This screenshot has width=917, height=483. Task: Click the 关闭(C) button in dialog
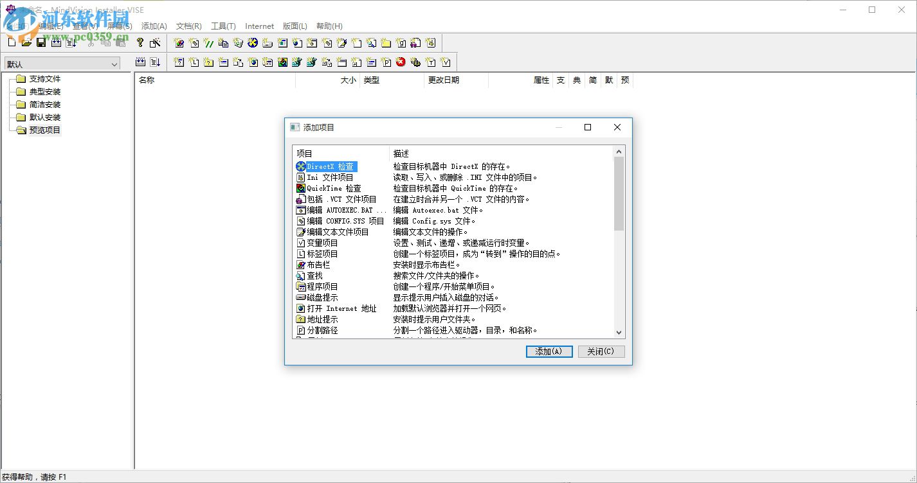(601, 351)
